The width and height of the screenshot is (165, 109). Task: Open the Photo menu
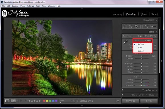(23, 6)
